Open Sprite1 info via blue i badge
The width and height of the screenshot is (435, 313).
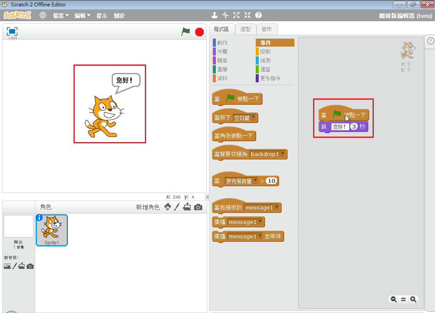(x=40, y=218)
